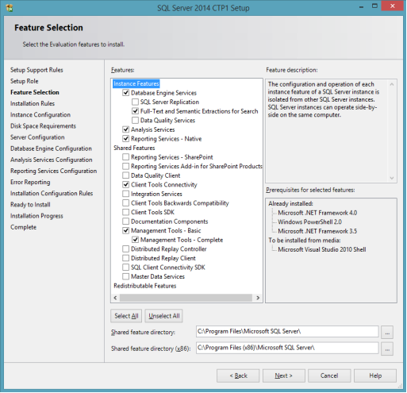Click the Complete step
Screen dimensions: 407x393
click(24, 227)
